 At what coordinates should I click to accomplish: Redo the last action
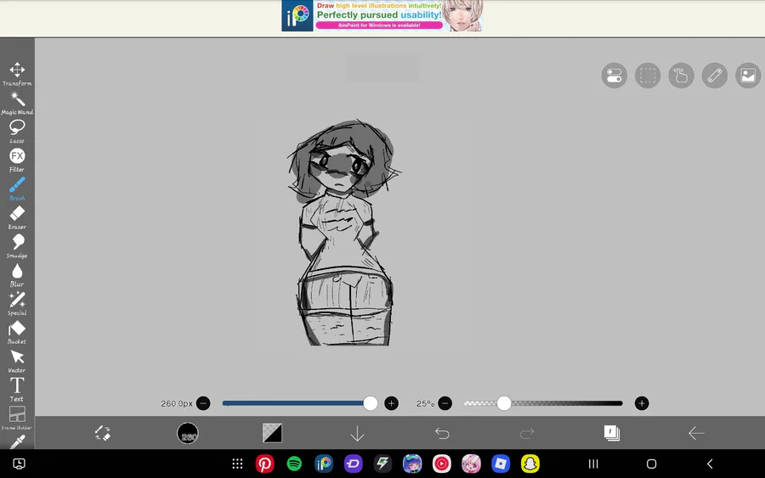point(527,433)
